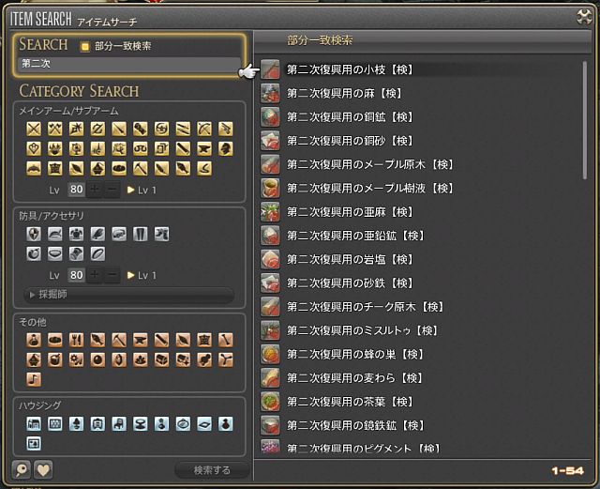
Task: Select 第二次復興用の銅鉱【検】 result
Action: [x=419, y=117]
